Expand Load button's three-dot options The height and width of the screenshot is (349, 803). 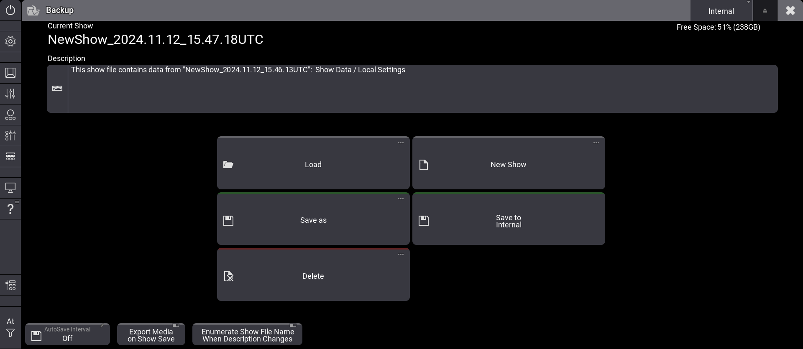(401, 143)
